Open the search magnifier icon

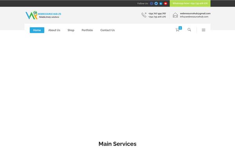tap(189, 29)
